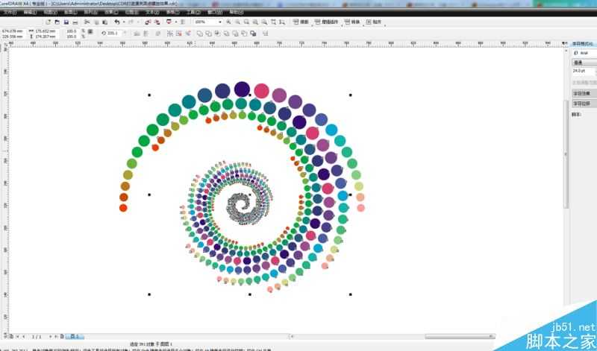Toggle the lock ratio button beside scale
This screenshot has width=597, height=351.
pos(90,31)
